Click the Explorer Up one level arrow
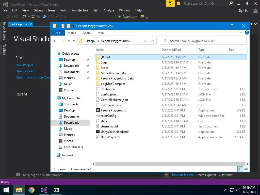260x195 pixels. [x=74, y=41]
